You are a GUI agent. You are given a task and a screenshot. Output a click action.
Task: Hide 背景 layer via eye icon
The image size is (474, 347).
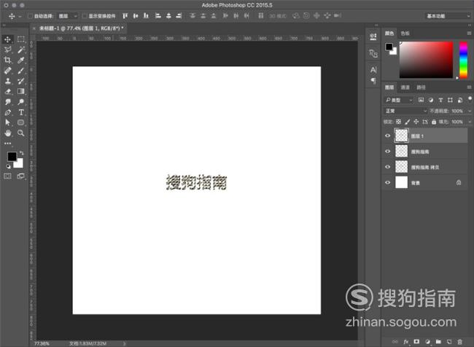[x=388, y=182]
